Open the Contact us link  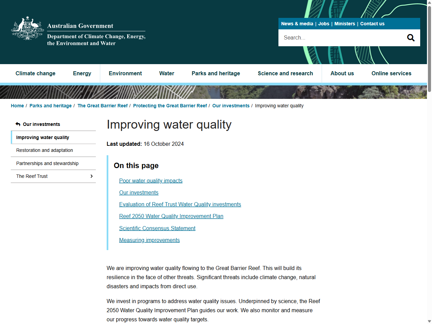coord(372,24)
